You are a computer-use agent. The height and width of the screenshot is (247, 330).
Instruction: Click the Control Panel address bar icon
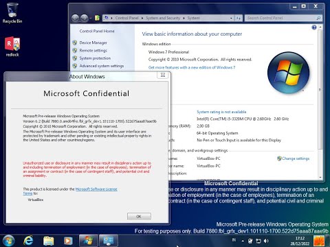[107, 18]
